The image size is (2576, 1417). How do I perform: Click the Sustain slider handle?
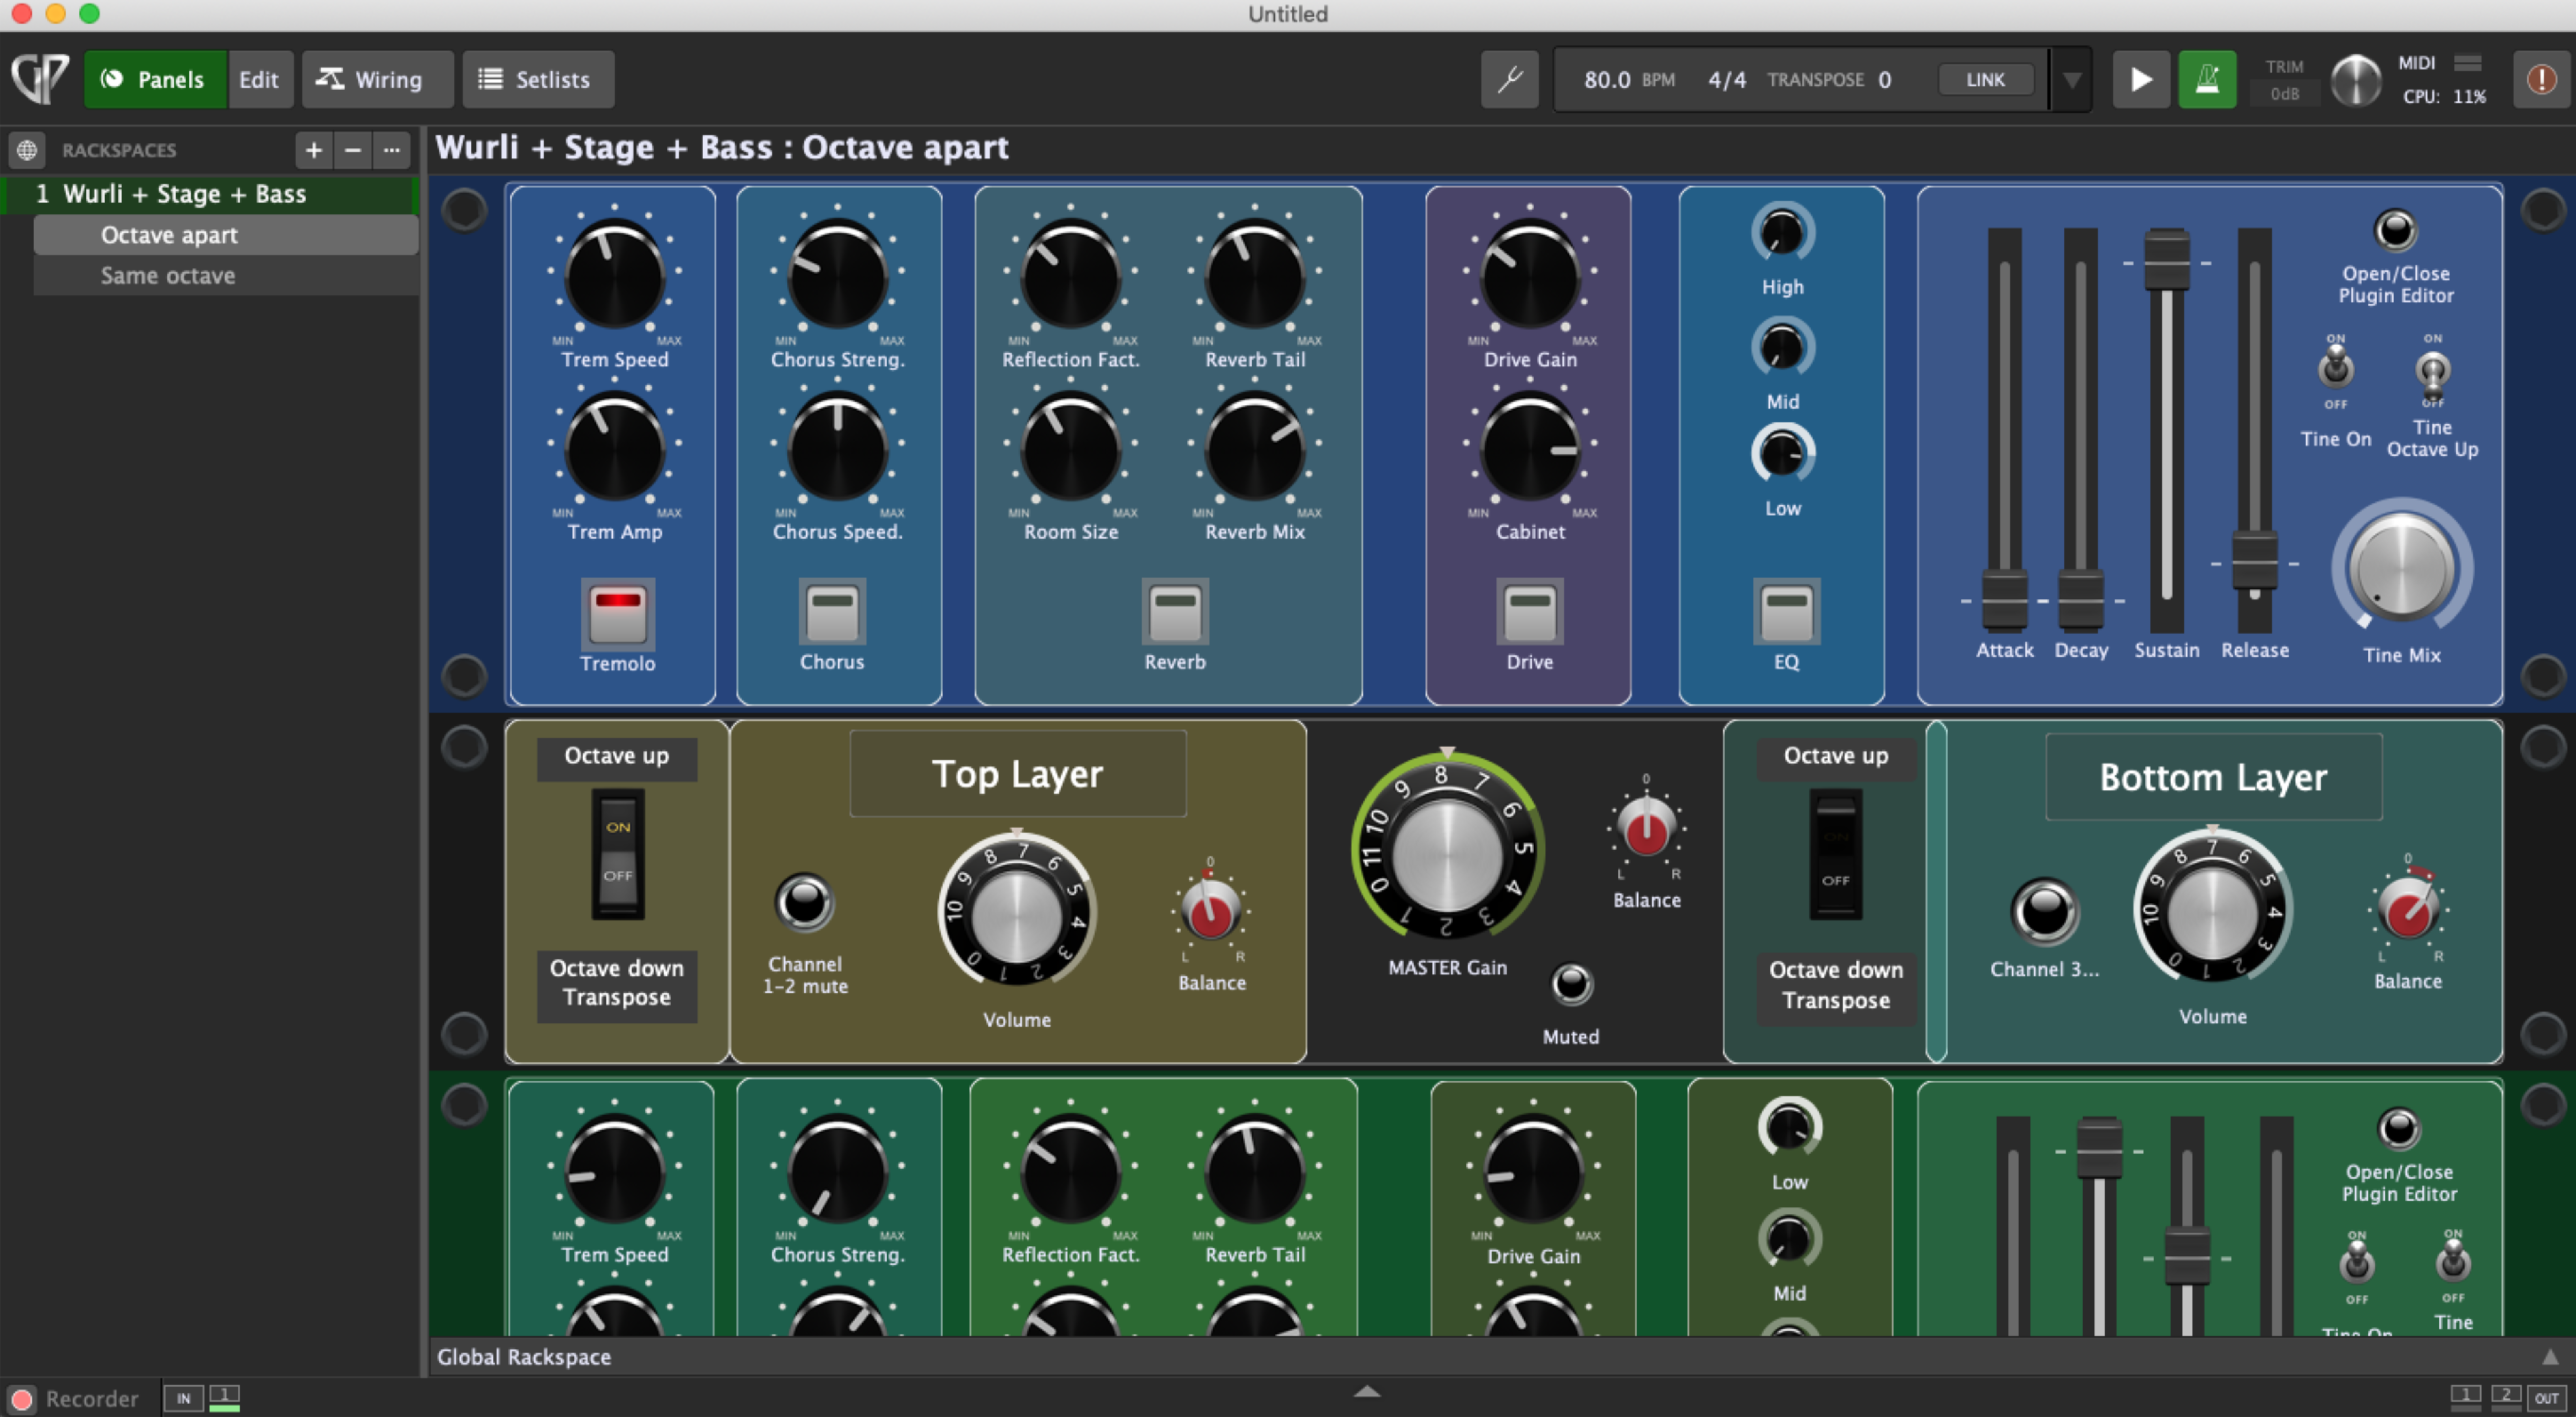(2166, 262)
